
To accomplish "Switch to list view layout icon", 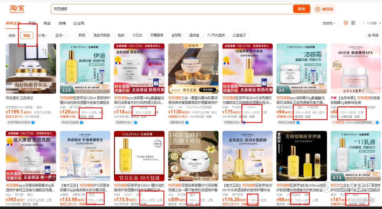I will click(x=353, y=23).
